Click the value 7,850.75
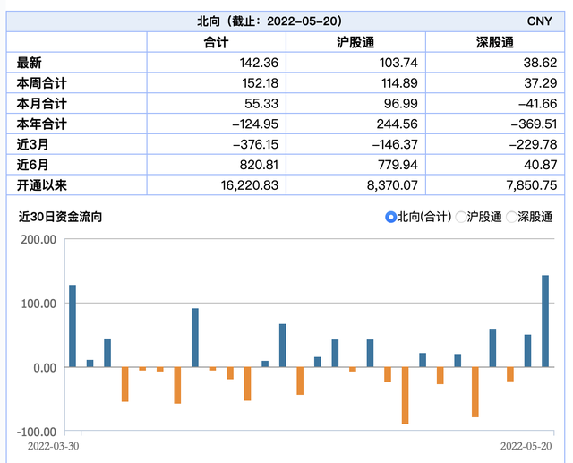Image resolution: width=573 pixels, height=463 pixels. pos(532,185)
